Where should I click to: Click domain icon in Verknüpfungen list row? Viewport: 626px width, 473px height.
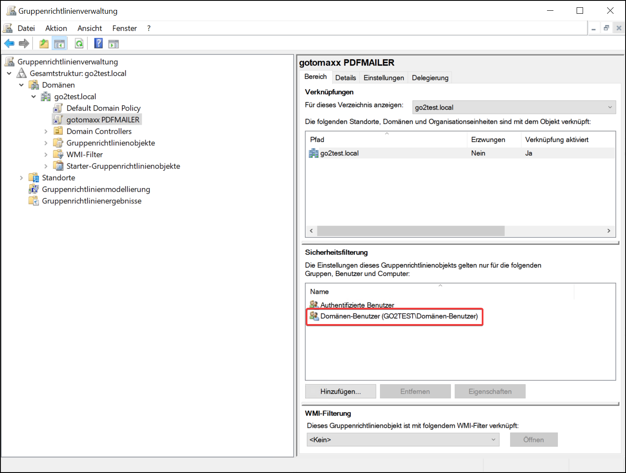click(314, 153)
